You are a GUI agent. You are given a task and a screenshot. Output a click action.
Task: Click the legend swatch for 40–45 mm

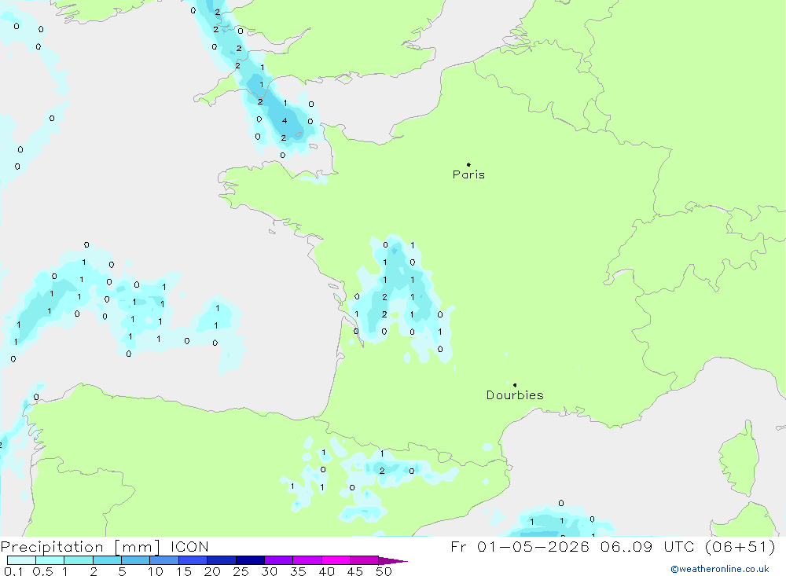tap(336, 560)
